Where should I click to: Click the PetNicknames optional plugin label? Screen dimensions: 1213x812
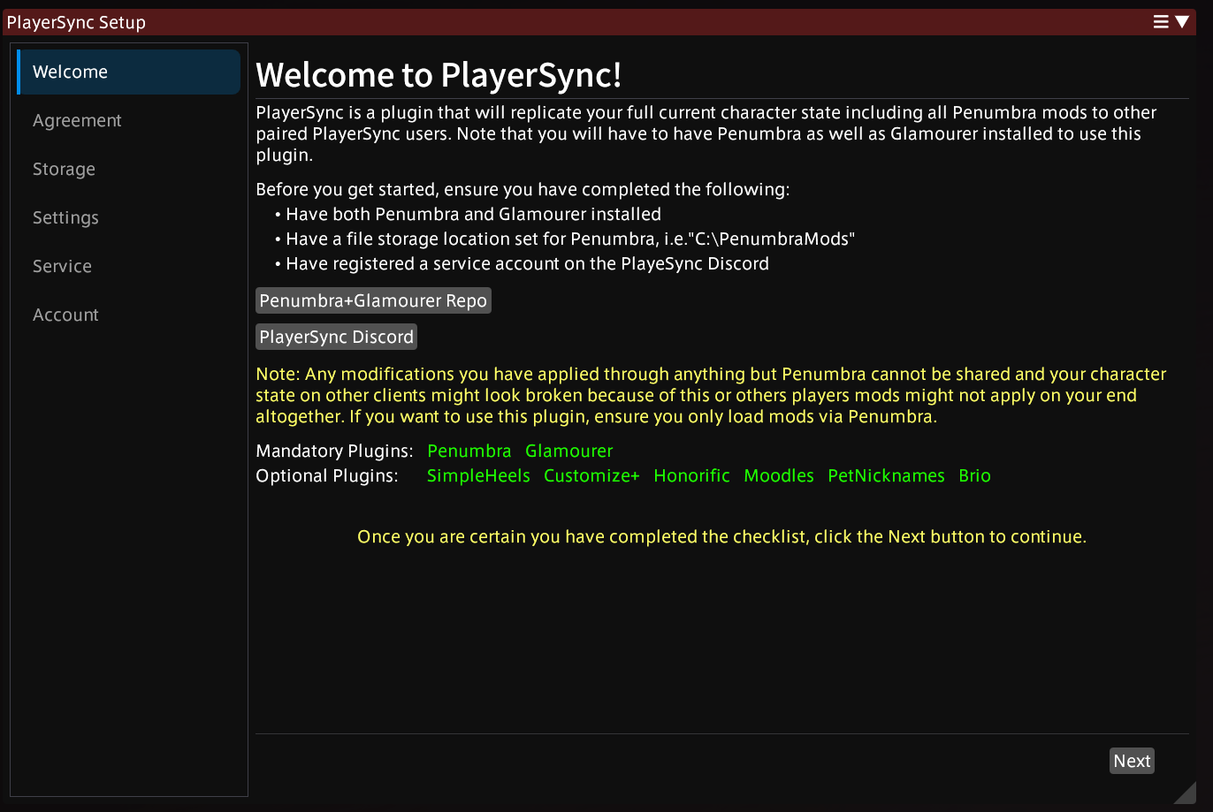click(886, 476)
